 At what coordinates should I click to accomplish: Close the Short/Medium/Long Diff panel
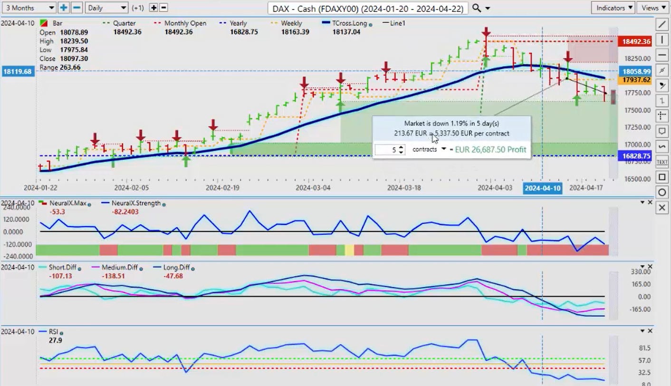tap(650, 267)
